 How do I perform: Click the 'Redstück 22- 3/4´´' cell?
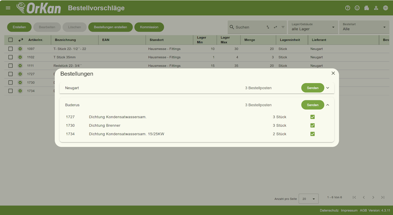68,66
